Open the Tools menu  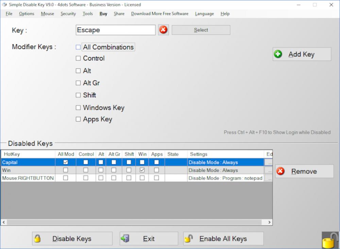coord(87,14)
